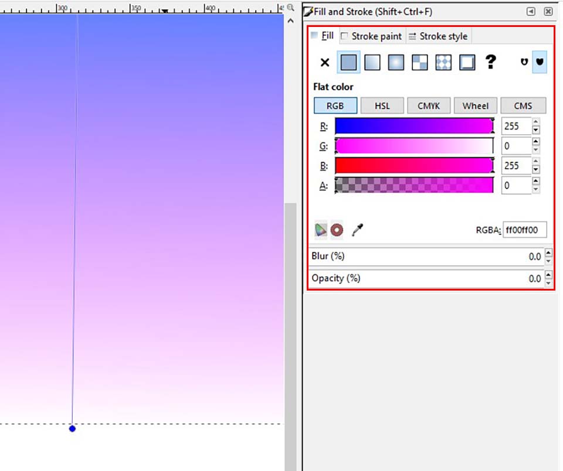Open the CMS color profile chooser icon
This screenshot has height=471, width=563.
point(320,229)
